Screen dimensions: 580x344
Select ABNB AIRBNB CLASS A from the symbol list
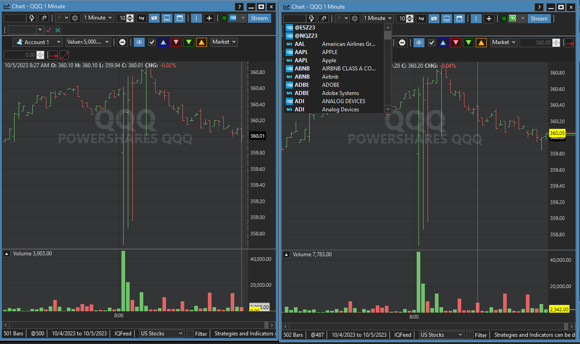pos(334,69)
